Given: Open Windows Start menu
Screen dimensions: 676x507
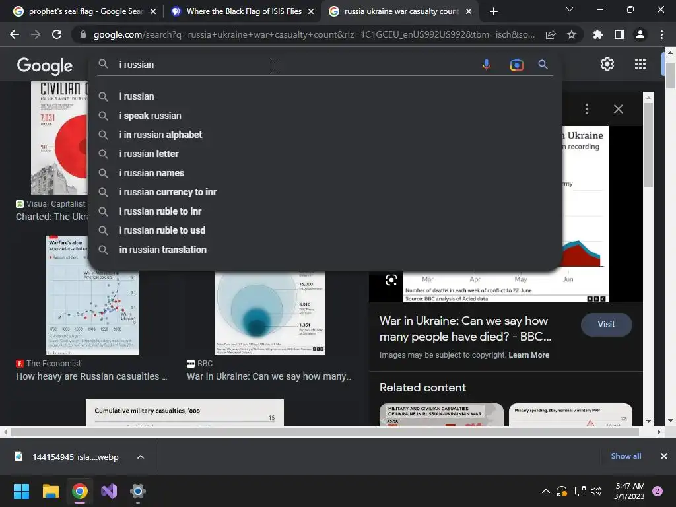Looking at the screenshot, I should coord(21,491).
